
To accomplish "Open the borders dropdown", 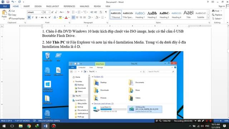I will [105, 18].
